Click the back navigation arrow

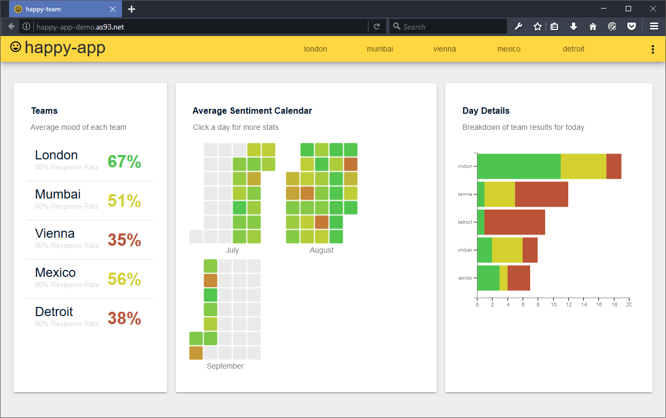coord(11,26)
